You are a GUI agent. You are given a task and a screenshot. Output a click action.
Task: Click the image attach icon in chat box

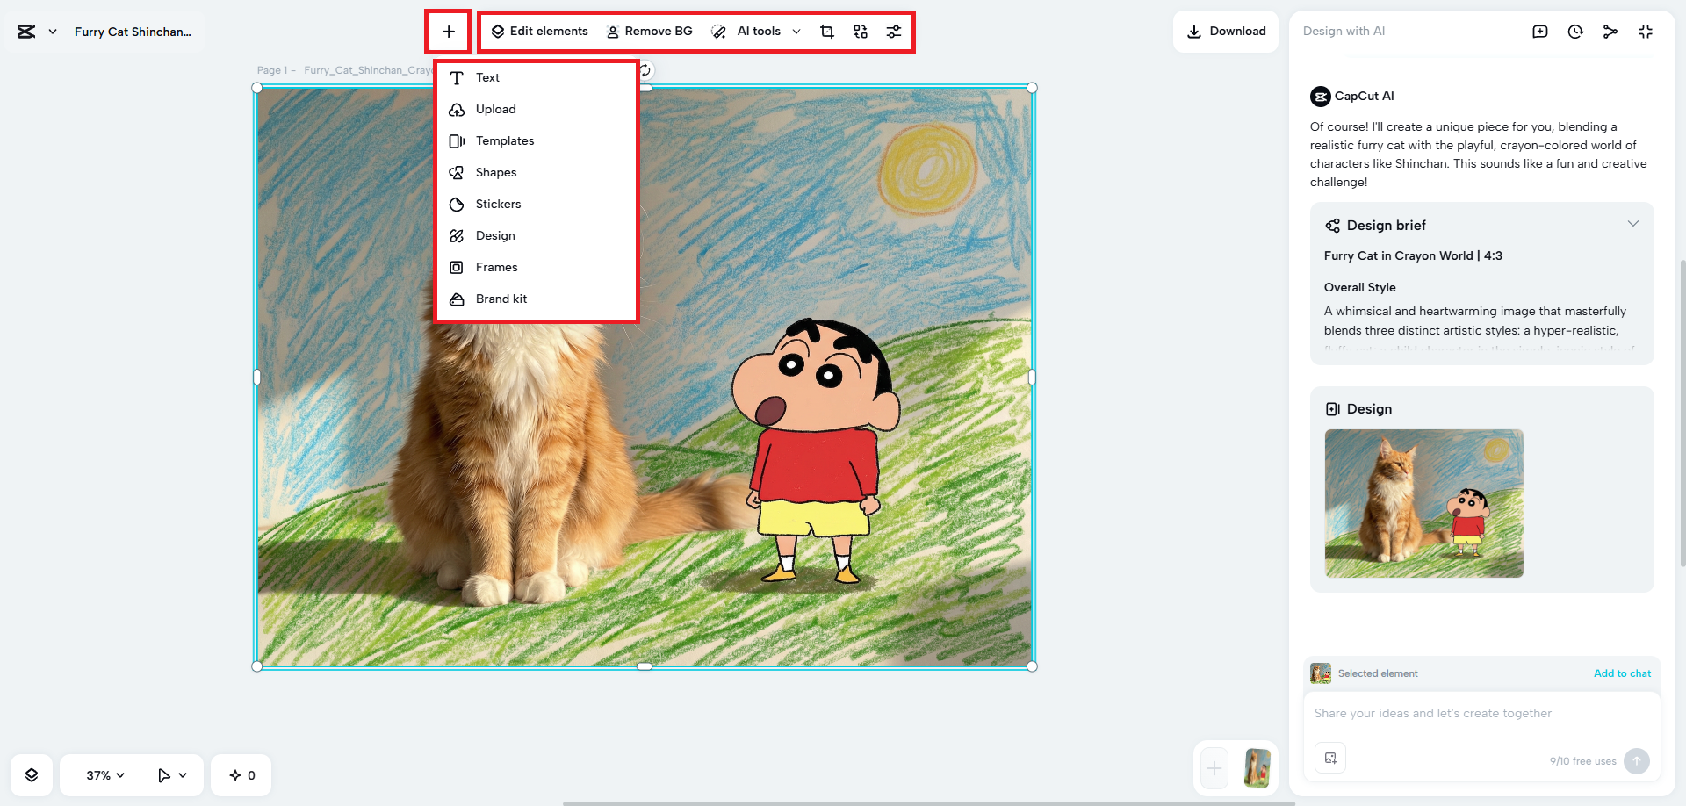click(1330, 757)
